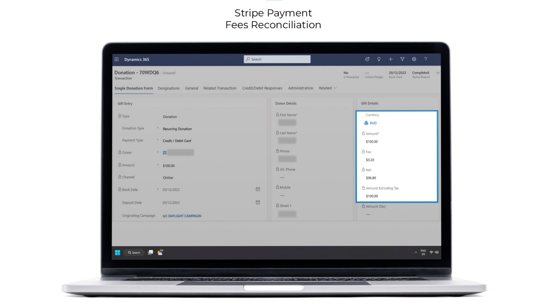Click the Channel field value Online

pyautogui.click(x=168, y=178)
